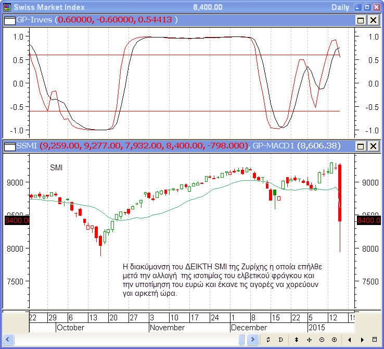The width and height of the screenshot is (384, 349).
Task: Go to previous chart with black left triangle
Action: point(349,340)
